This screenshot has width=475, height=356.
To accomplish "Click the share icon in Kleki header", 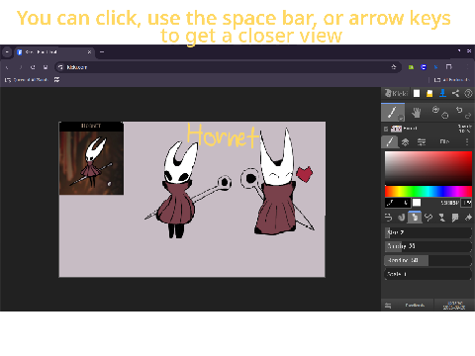I will (x=455, y=94).
